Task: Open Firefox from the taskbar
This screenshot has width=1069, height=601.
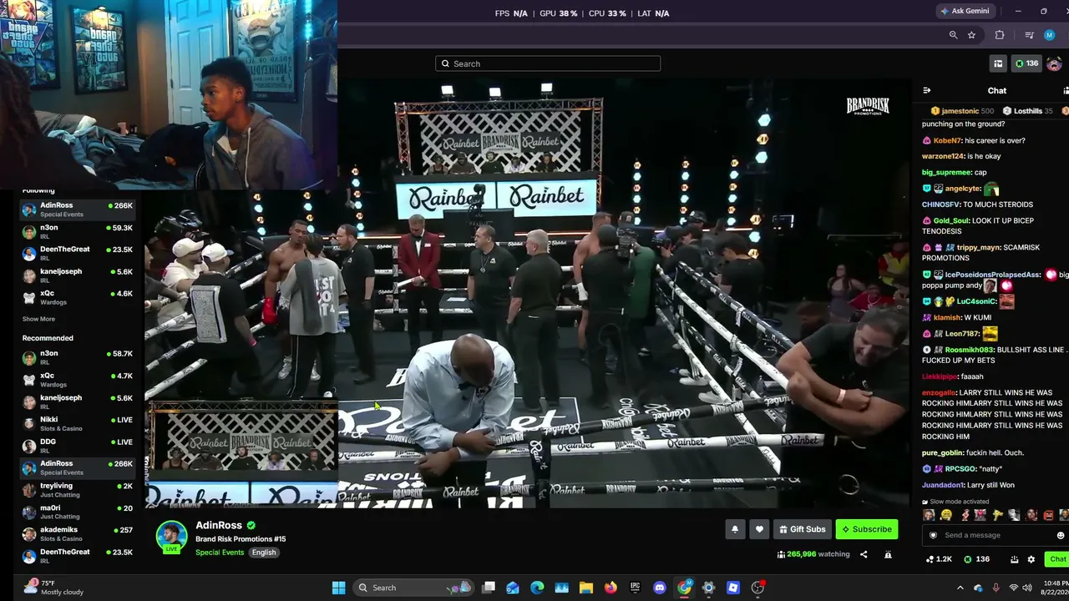Action: click(610, 588)
